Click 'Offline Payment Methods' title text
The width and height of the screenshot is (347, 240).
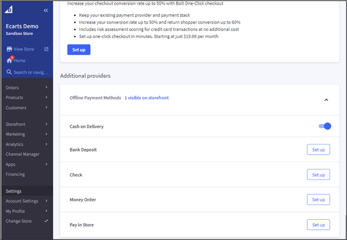95,97
